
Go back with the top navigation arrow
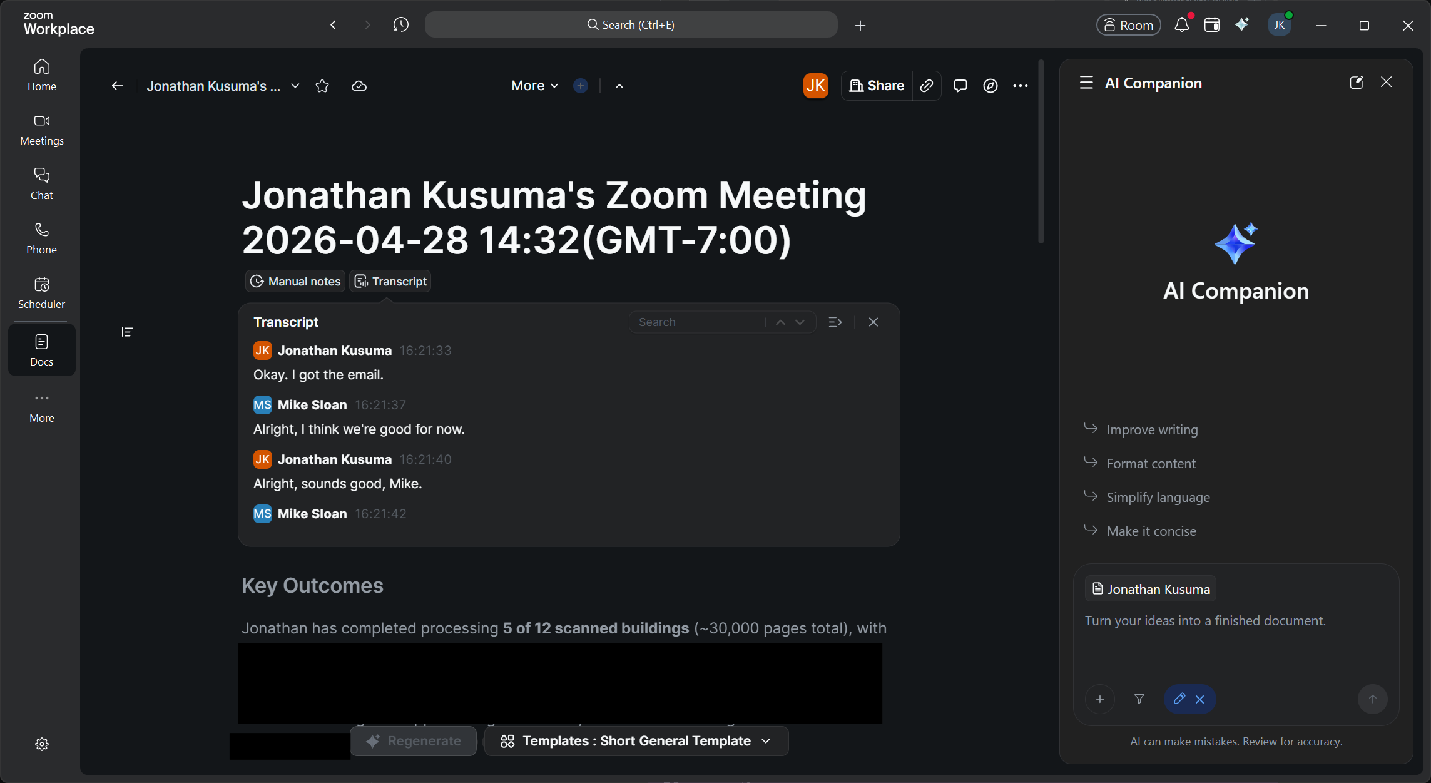334,25
